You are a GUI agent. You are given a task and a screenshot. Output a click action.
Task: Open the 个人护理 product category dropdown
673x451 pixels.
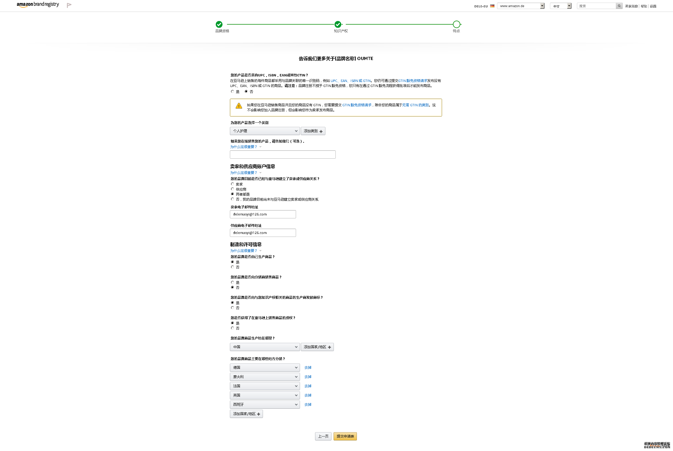point(265,131)
